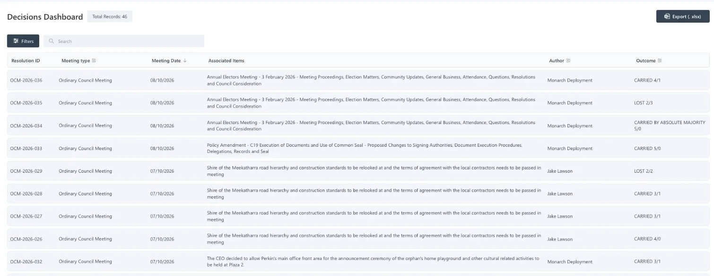Image resolution: width=714 pixels, height=276 pixels.
Task: Click the CARRIED 4/1 outcome
Action: (647, 80)
